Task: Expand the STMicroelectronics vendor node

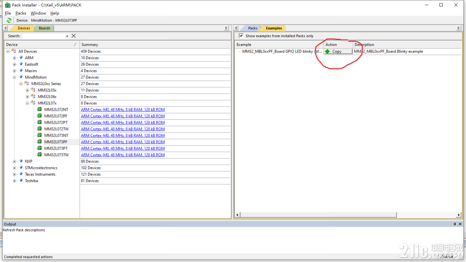Action: [14, 168]
